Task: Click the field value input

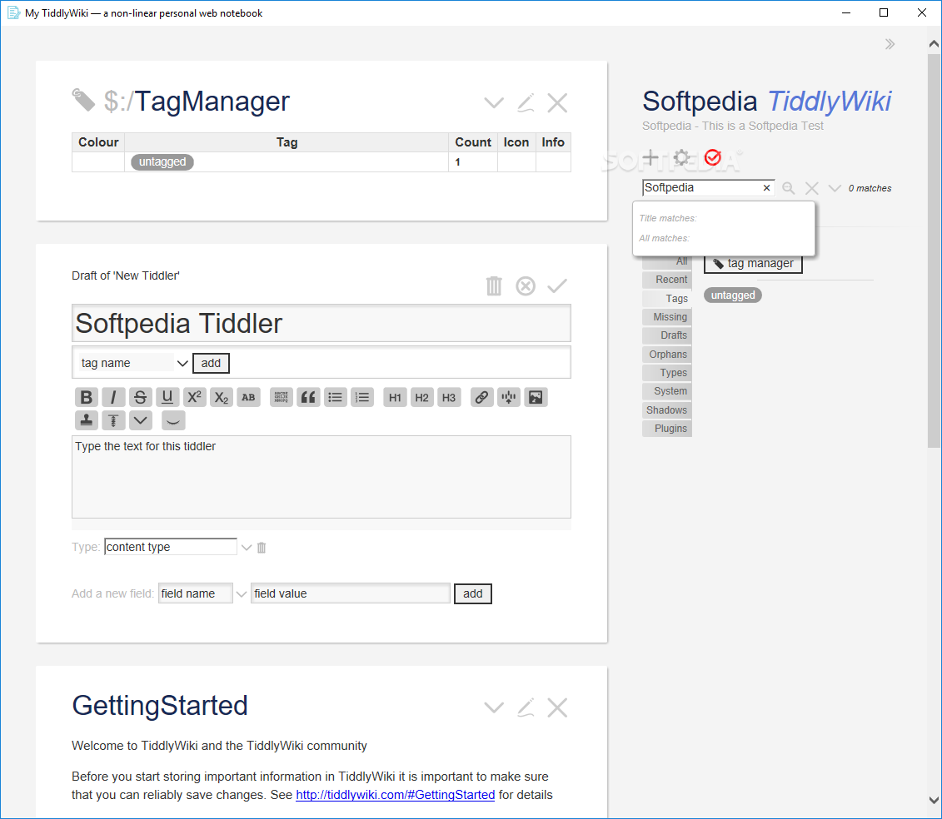Action: click(351, 593)
